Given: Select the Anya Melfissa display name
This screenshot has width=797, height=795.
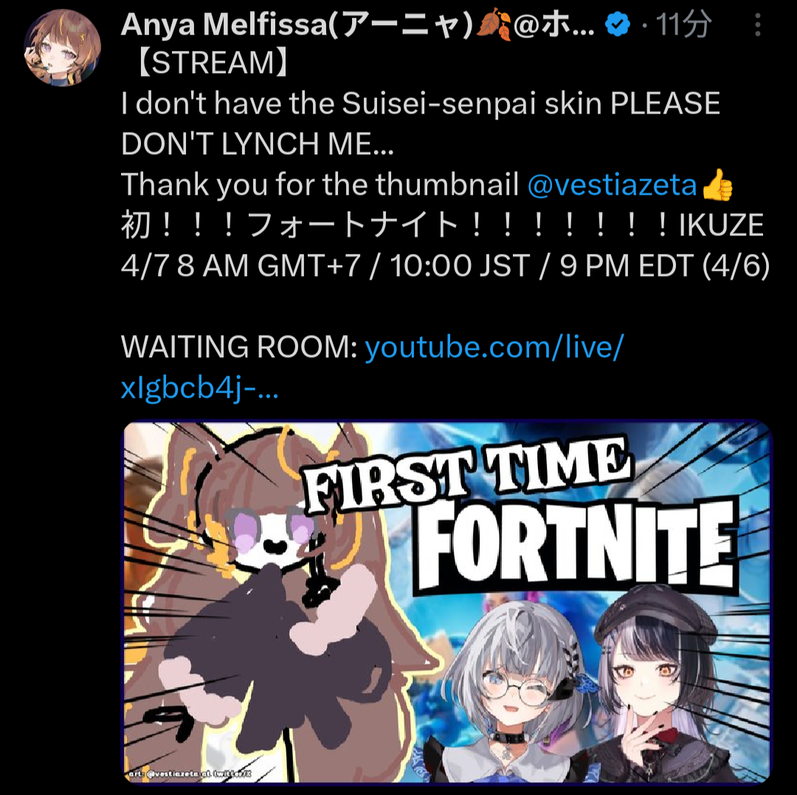Looking at the screenshot, I should click(297, 25).
